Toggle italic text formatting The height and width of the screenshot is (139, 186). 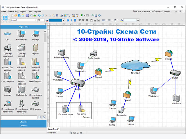coord(71,20)
